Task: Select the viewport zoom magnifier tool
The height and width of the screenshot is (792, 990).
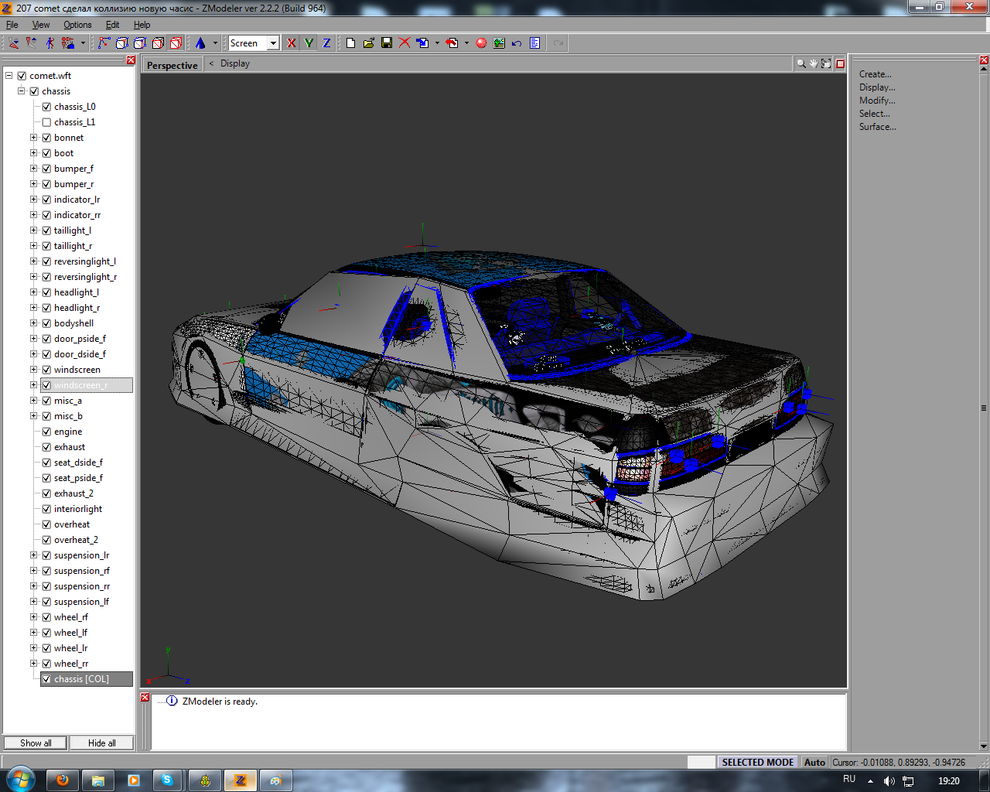Action: tap(801, 64)
